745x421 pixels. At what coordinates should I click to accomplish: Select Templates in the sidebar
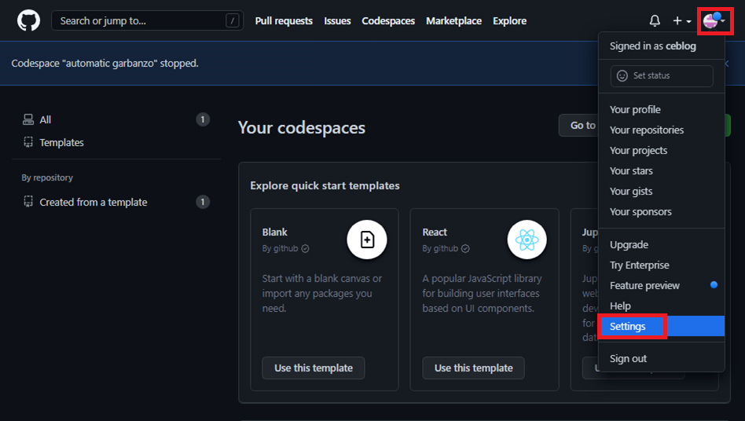[116, 142]
